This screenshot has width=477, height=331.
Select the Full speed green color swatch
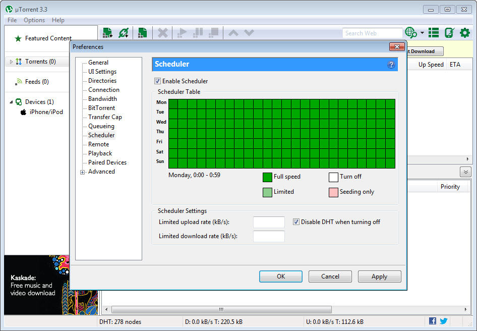(267, 177)
